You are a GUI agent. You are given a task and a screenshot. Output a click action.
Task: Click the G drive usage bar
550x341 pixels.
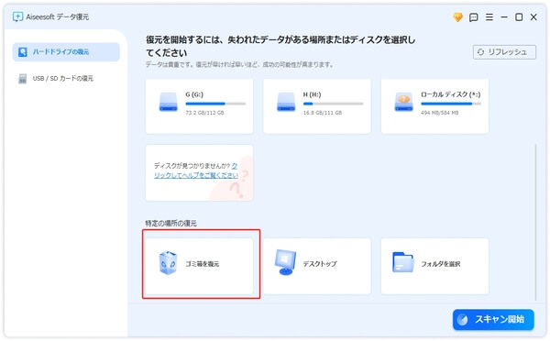coord(215,104)
